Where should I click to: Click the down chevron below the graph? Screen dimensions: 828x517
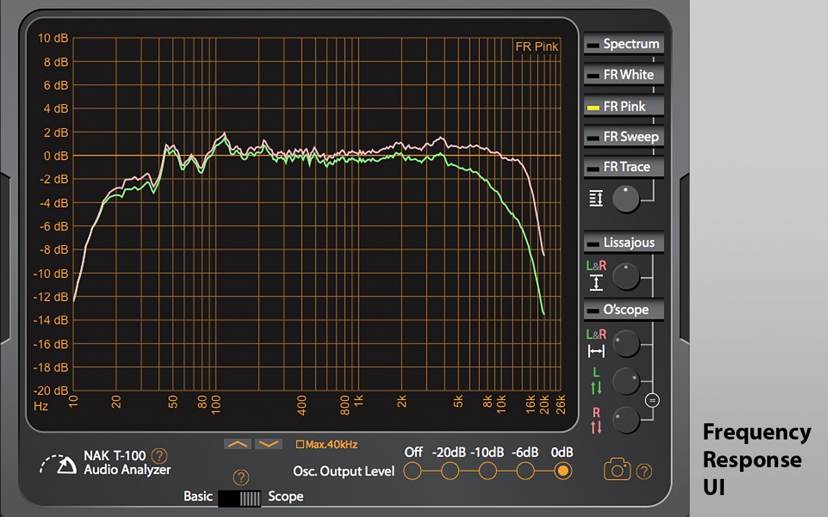pyautogui.click(x=268, y=444)
